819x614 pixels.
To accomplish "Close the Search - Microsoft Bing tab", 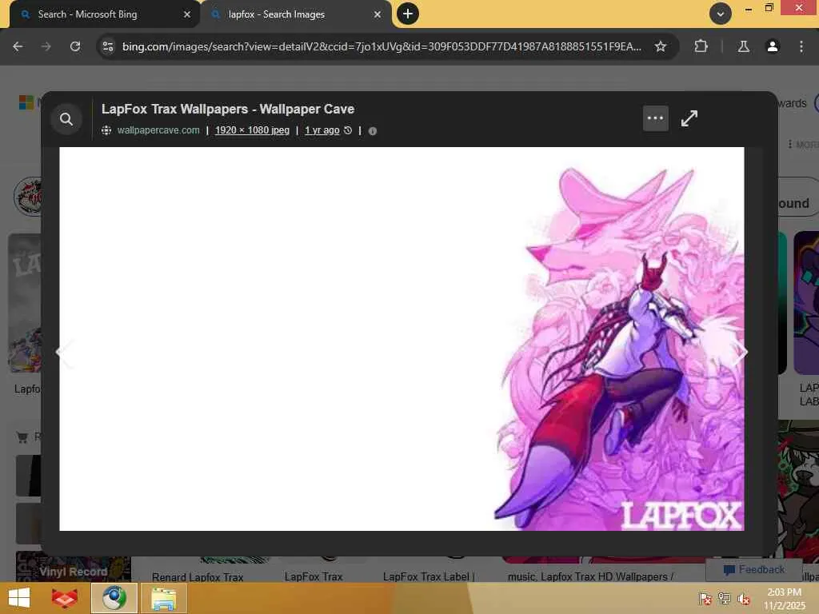I will coord(187,14).
